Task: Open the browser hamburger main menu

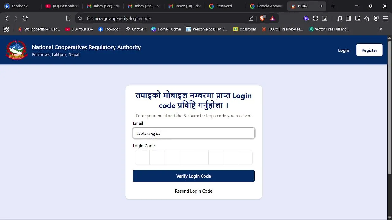Action: pyautogui.click(x=385, y=18)
